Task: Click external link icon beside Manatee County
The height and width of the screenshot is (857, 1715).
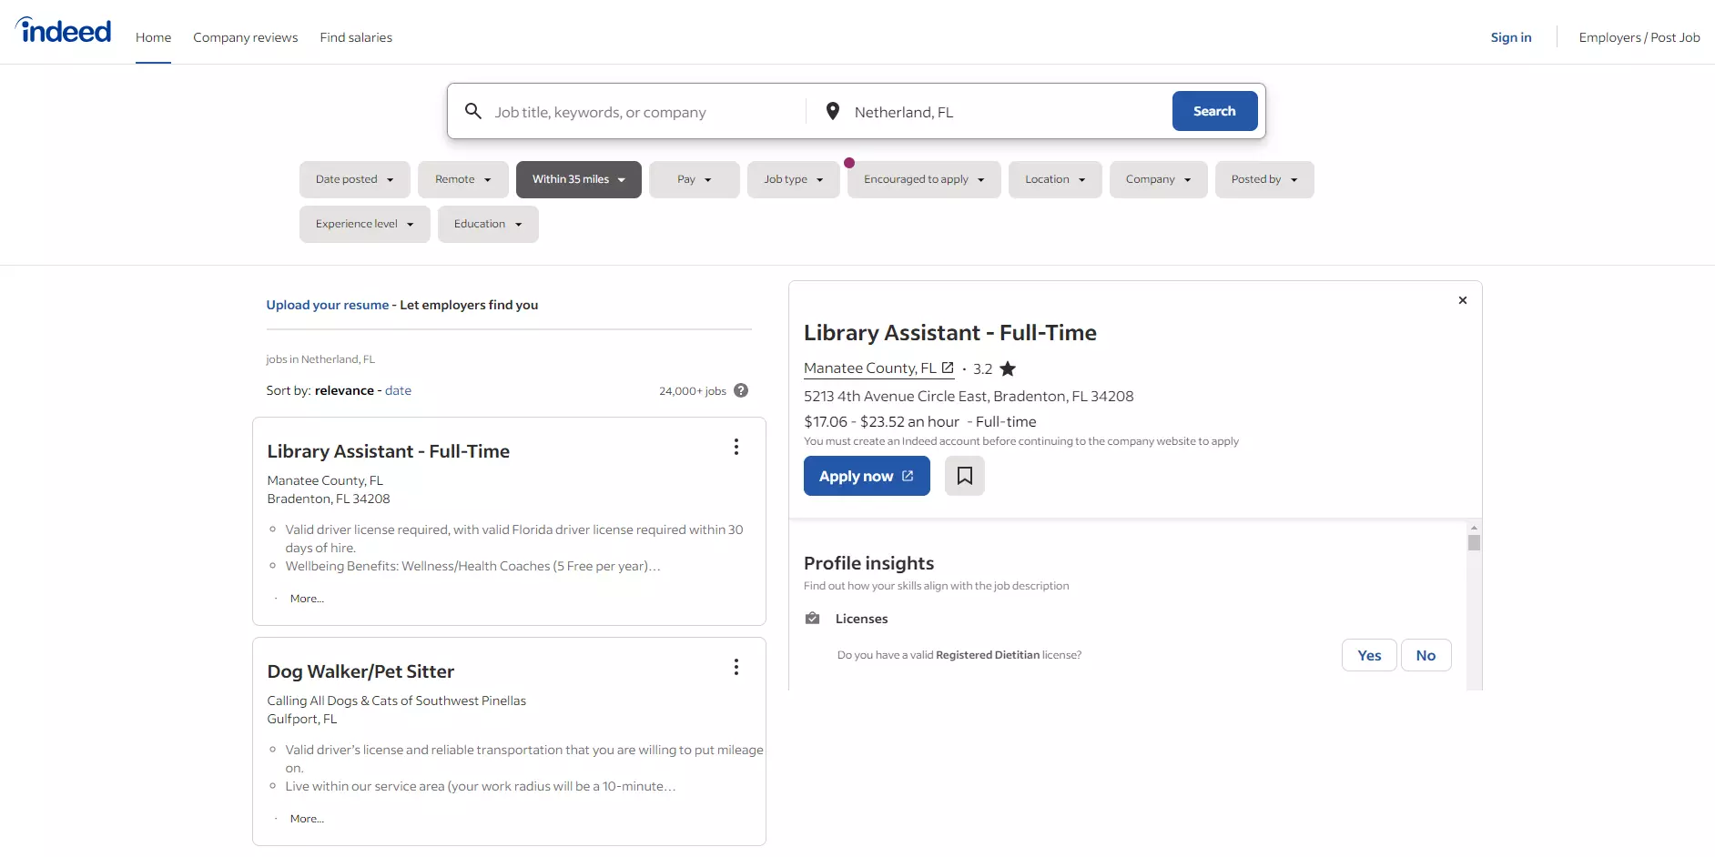Action: tap(948, 368)
